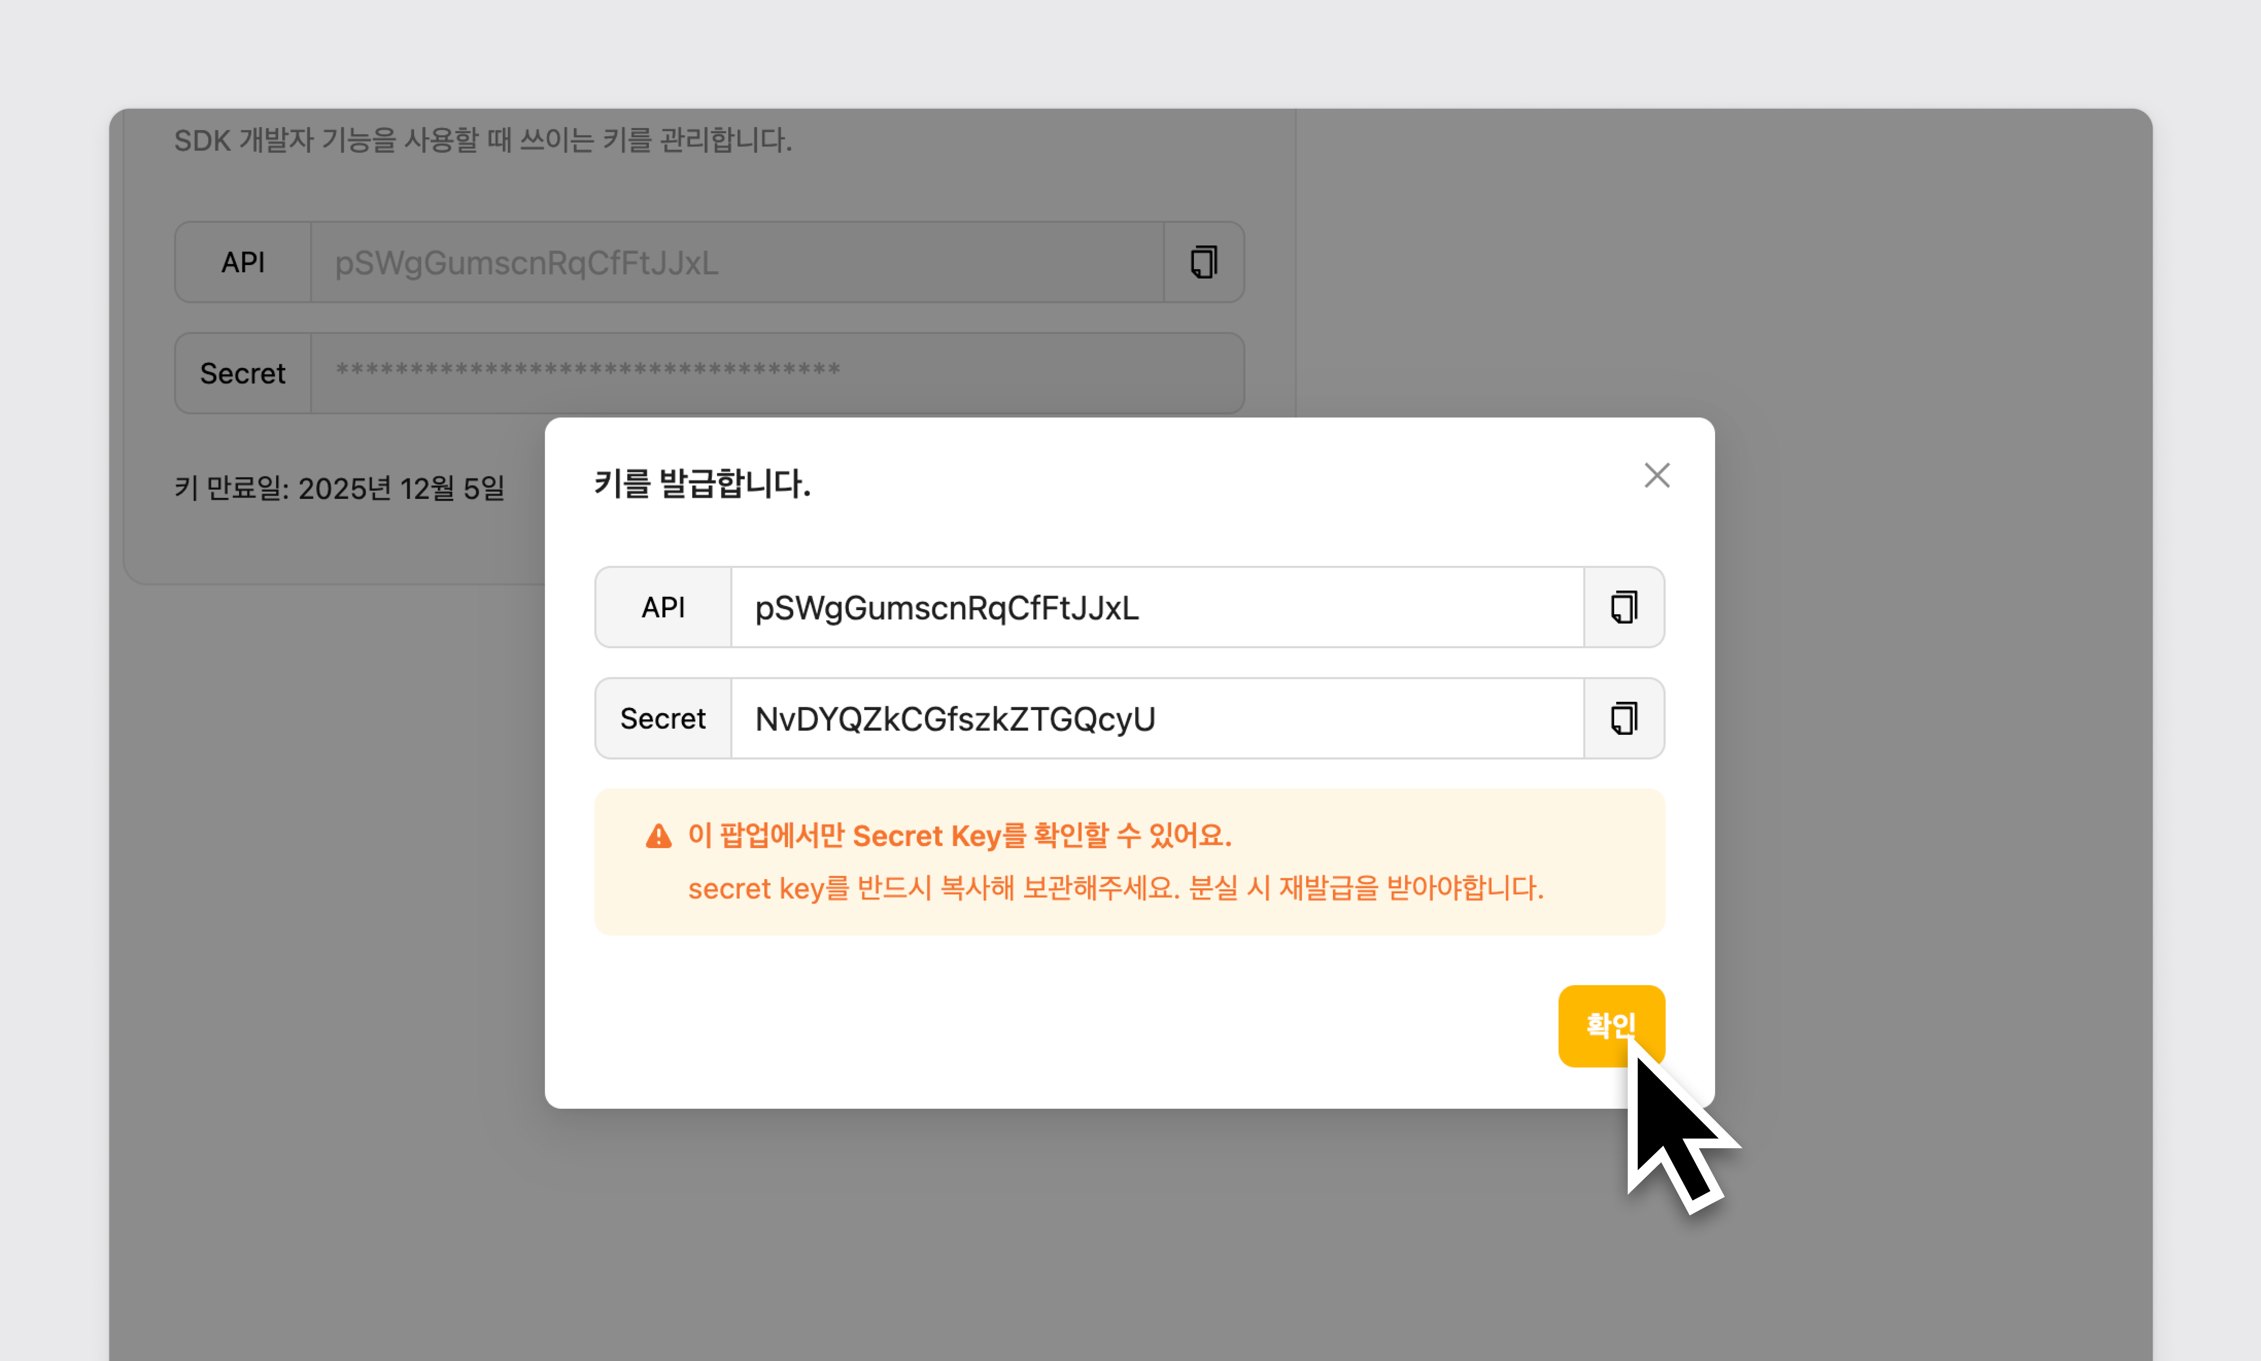
Task: Click the SDK key management description text
Action: coord(482,140)
